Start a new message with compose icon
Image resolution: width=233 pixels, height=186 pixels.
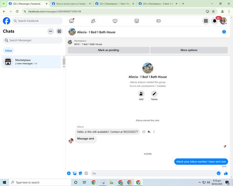point(59,31)
